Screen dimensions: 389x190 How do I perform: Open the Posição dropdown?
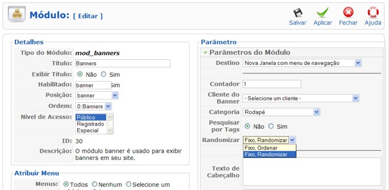(x=97, y=96)
